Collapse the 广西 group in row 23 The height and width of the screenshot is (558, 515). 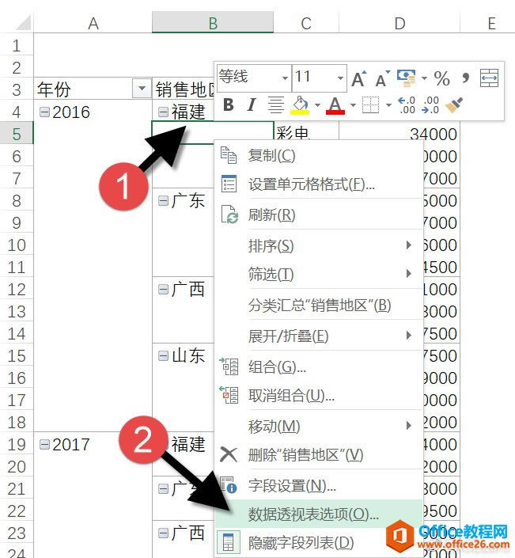click(163, 533)
